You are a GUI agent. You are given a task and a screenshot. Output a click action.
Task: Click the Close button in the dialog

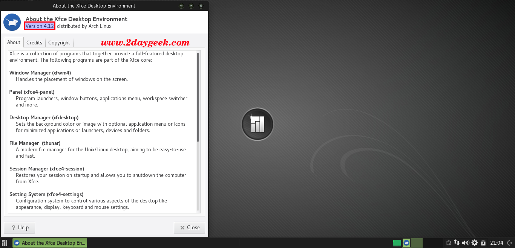point(189,227)
